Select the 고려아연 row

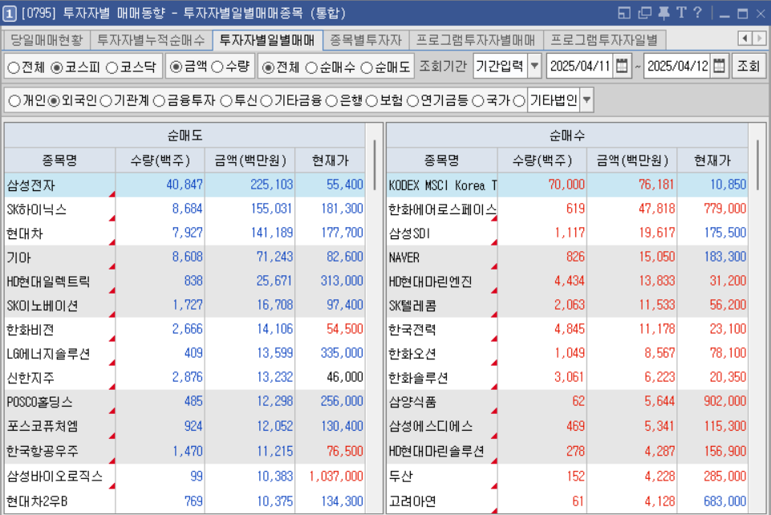pos(567,501)
